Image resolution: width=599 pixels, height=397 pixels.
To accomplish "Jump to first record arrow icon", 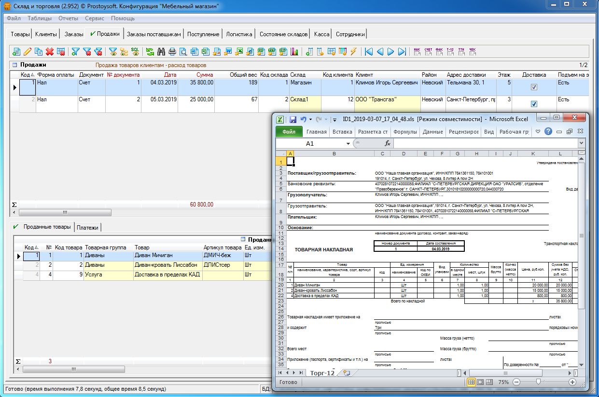I will 369,52.
